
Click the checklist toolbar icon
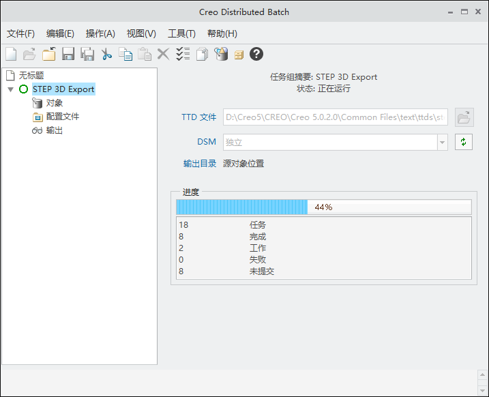(x=183, y=54)
